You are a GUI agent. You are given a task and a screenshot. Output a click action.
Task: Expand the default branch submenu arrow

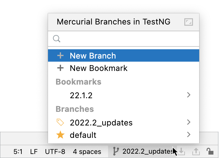click(189, 135)
